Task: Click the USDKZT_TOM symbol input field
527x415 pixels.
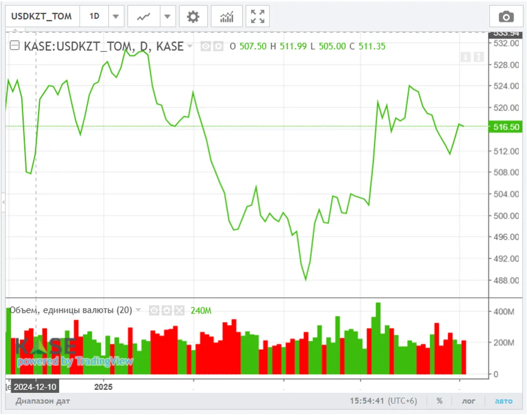Action: point(41,17)
